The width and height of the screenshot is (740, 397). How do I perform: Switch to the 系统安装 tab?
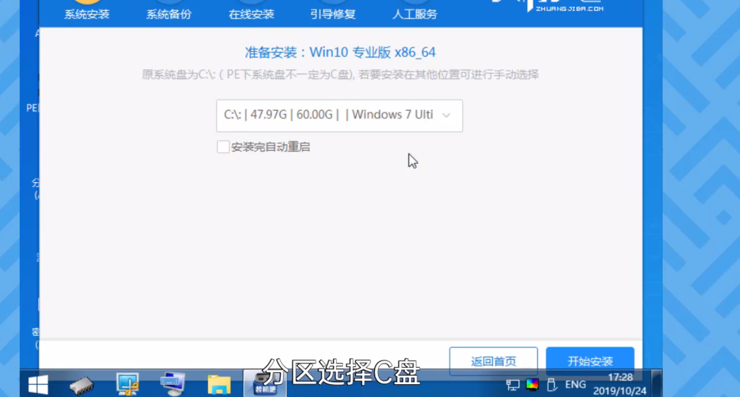87,14
